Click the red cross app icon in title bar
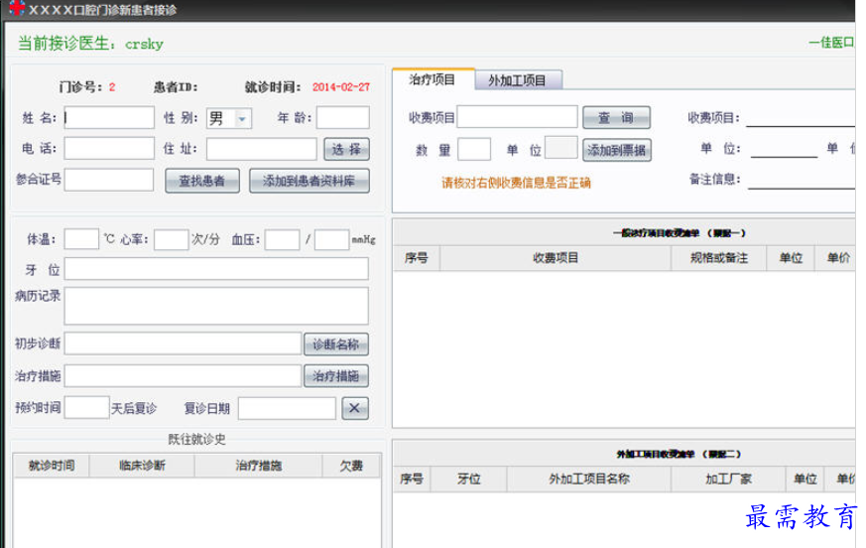Viewport: 866px width, 548px height. pos(17,8)
